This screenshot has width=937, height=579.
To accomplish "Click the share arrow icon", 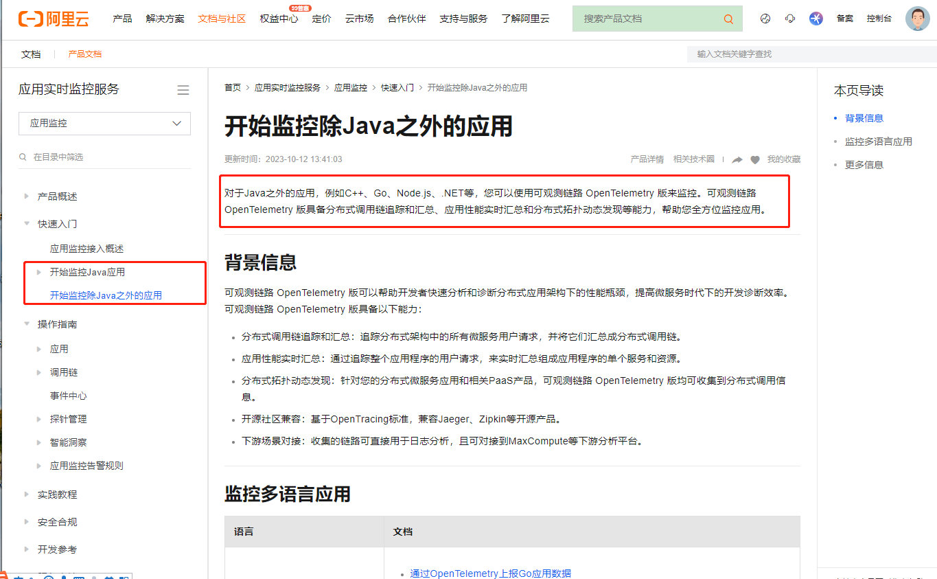I will tap(737, 159).
